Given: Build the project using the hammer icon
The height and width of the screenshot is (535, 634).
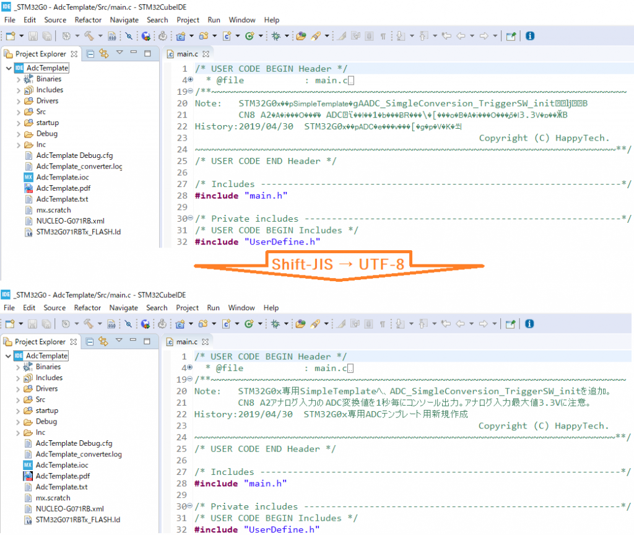Looking at the screenshot, I should click(89, 36).
